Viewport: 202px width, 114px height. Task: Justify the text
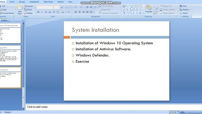pos(87,12)
